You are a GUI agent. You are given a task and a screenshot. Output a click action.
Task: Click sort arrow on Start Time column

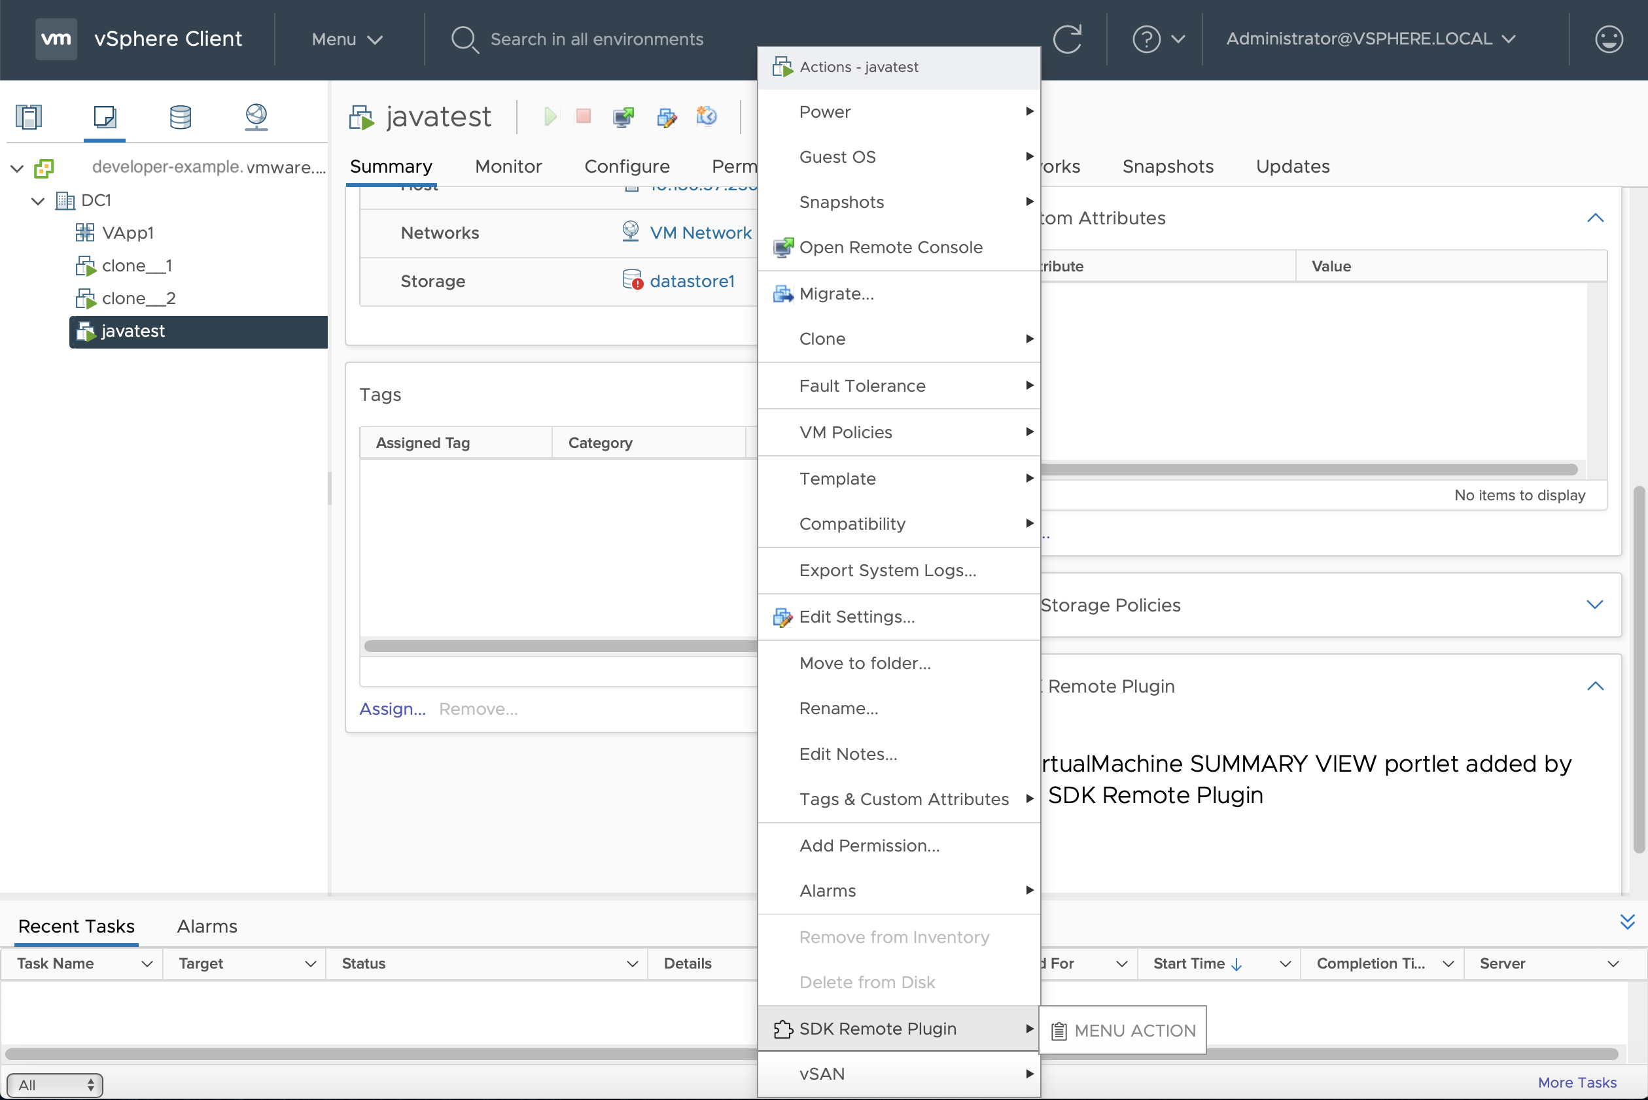pyautogui.click(x=1237, y=965)
